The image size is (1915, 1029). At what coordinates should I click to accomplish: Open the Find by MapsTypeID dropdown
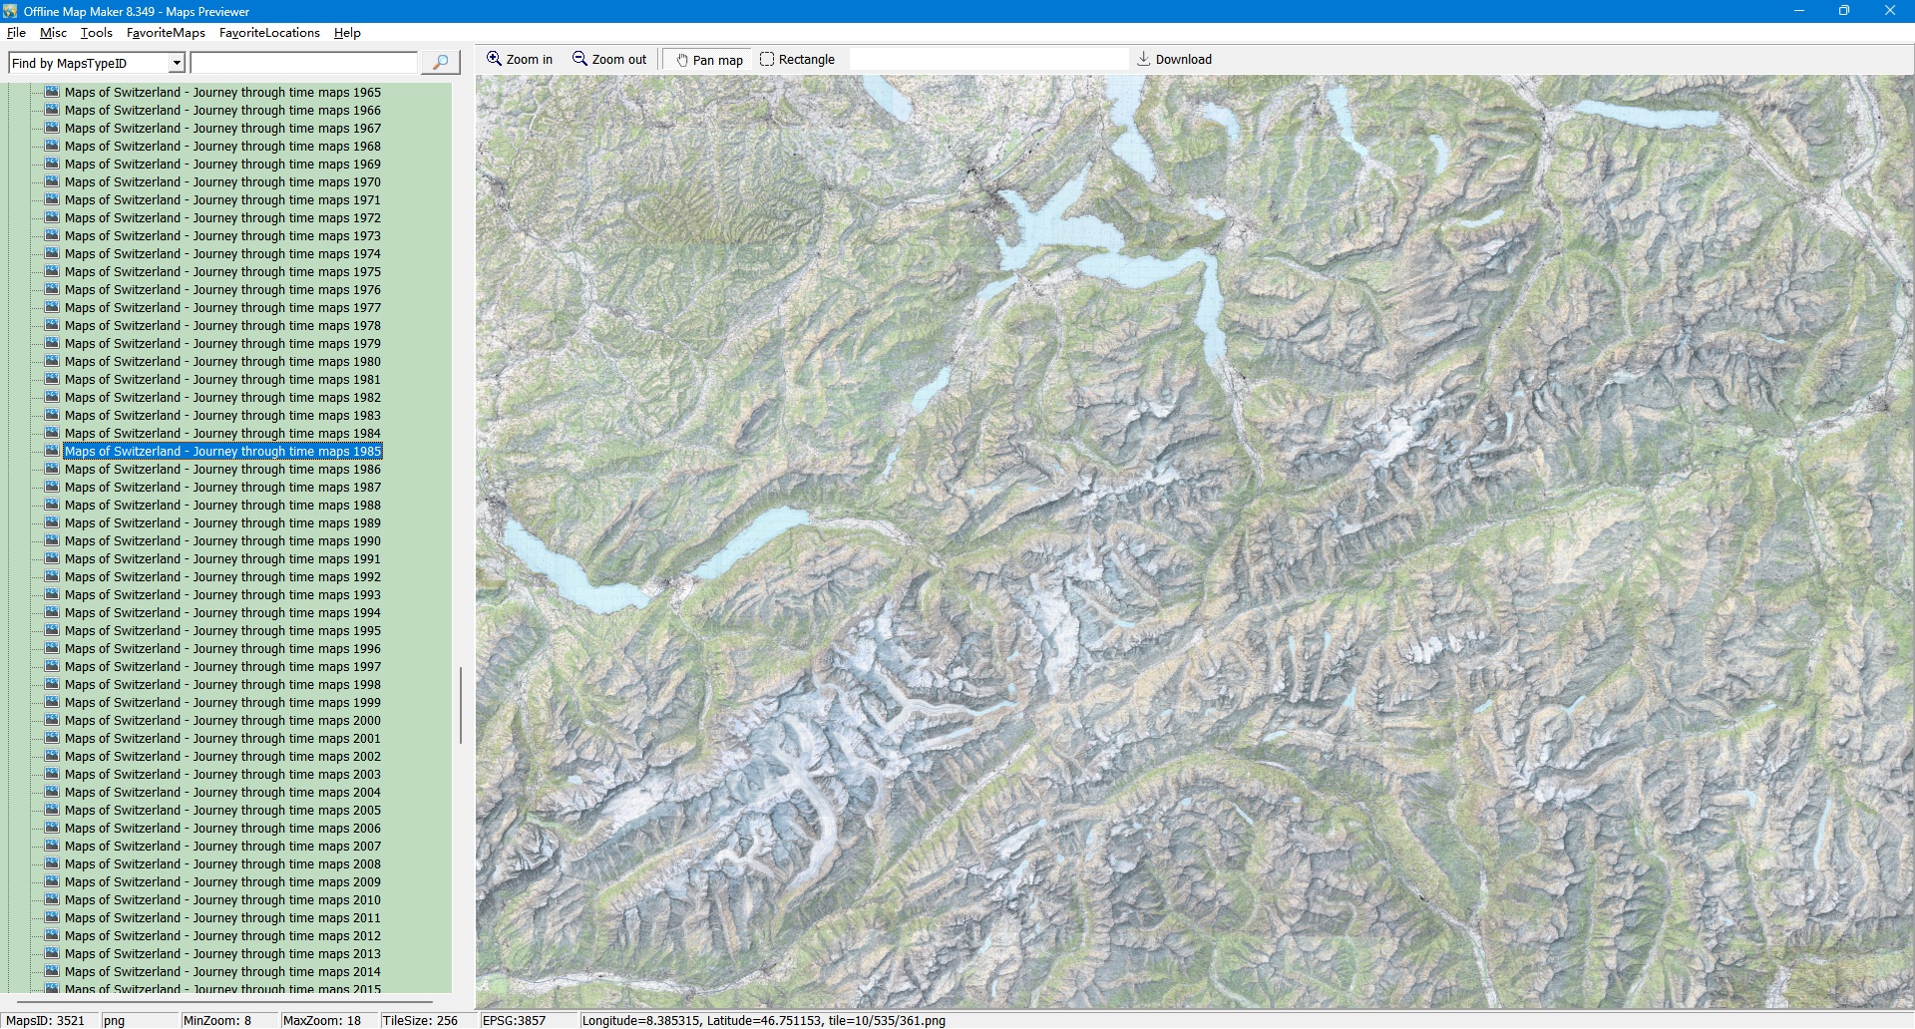(x=177, y=63)
